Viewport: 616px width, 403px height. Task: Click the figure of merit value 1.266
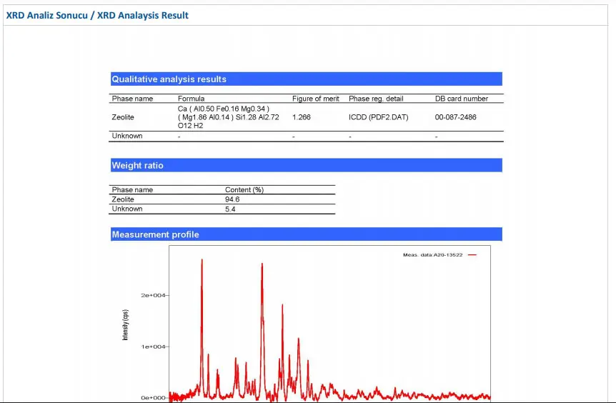click(x=302, y=117)
